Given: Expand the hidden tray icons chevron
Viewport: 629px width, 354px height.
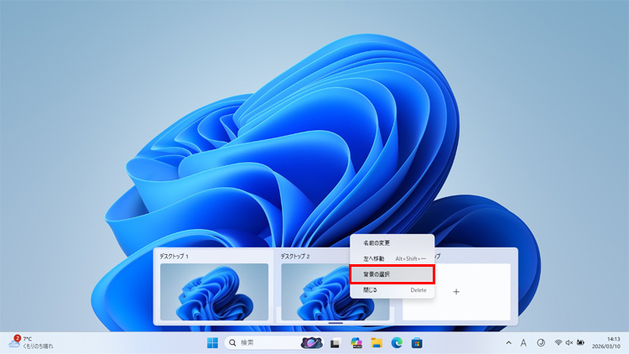Looking at the screenshot, I should coord(507,342).
